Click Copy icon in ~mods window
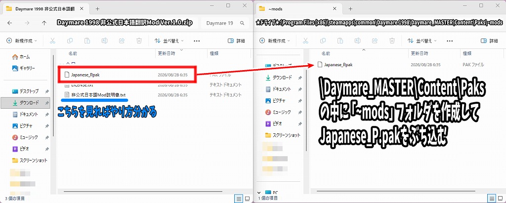The image size is (506, 203). click(323, 41)
